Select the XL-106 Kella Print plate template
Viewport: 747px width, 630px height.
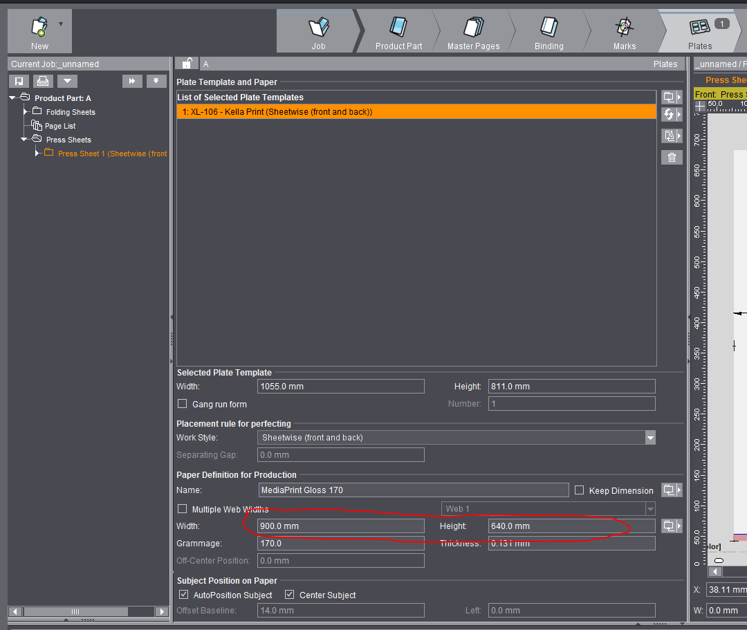click(415, 111)
